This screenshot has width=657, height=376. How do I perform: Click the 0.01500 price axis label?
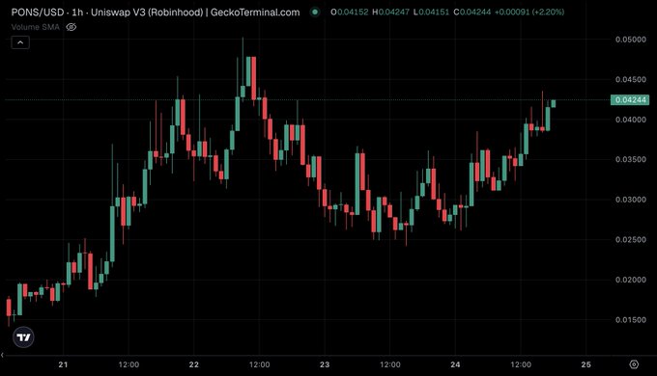[x=631, y=320]
